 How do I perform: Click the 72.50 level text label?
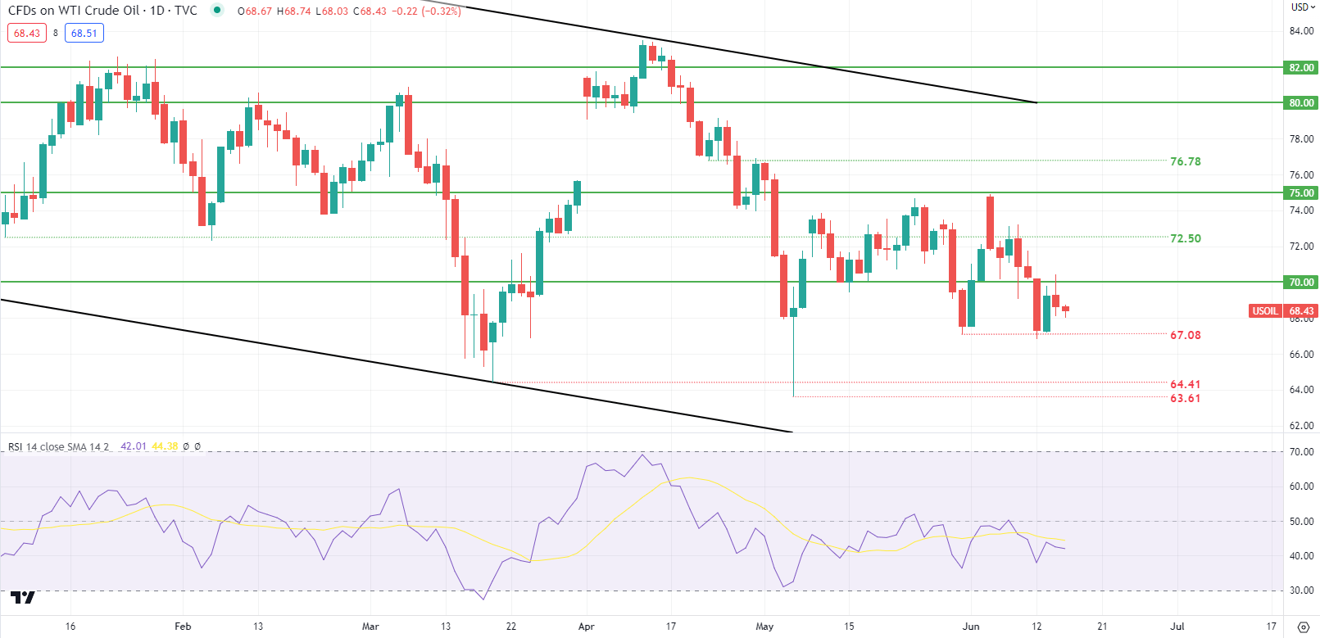coord(1186,238)
